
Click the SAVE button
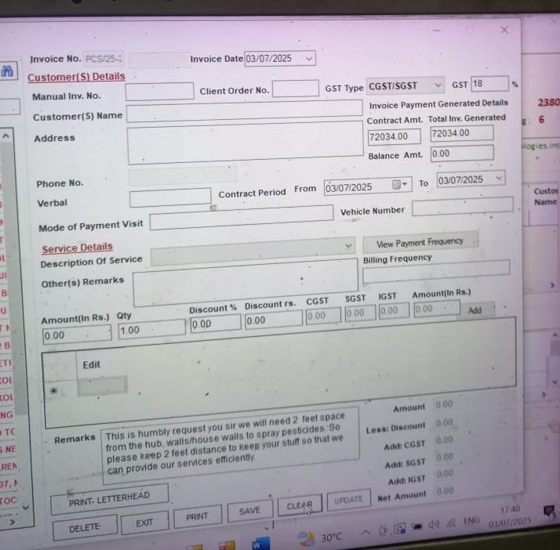[x=249, y=511]
